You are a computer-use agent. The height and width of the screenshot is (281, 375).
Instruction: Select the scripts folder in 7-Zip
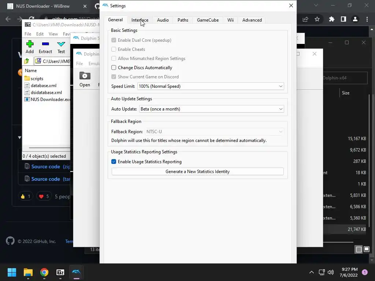[x=34, y=79]
